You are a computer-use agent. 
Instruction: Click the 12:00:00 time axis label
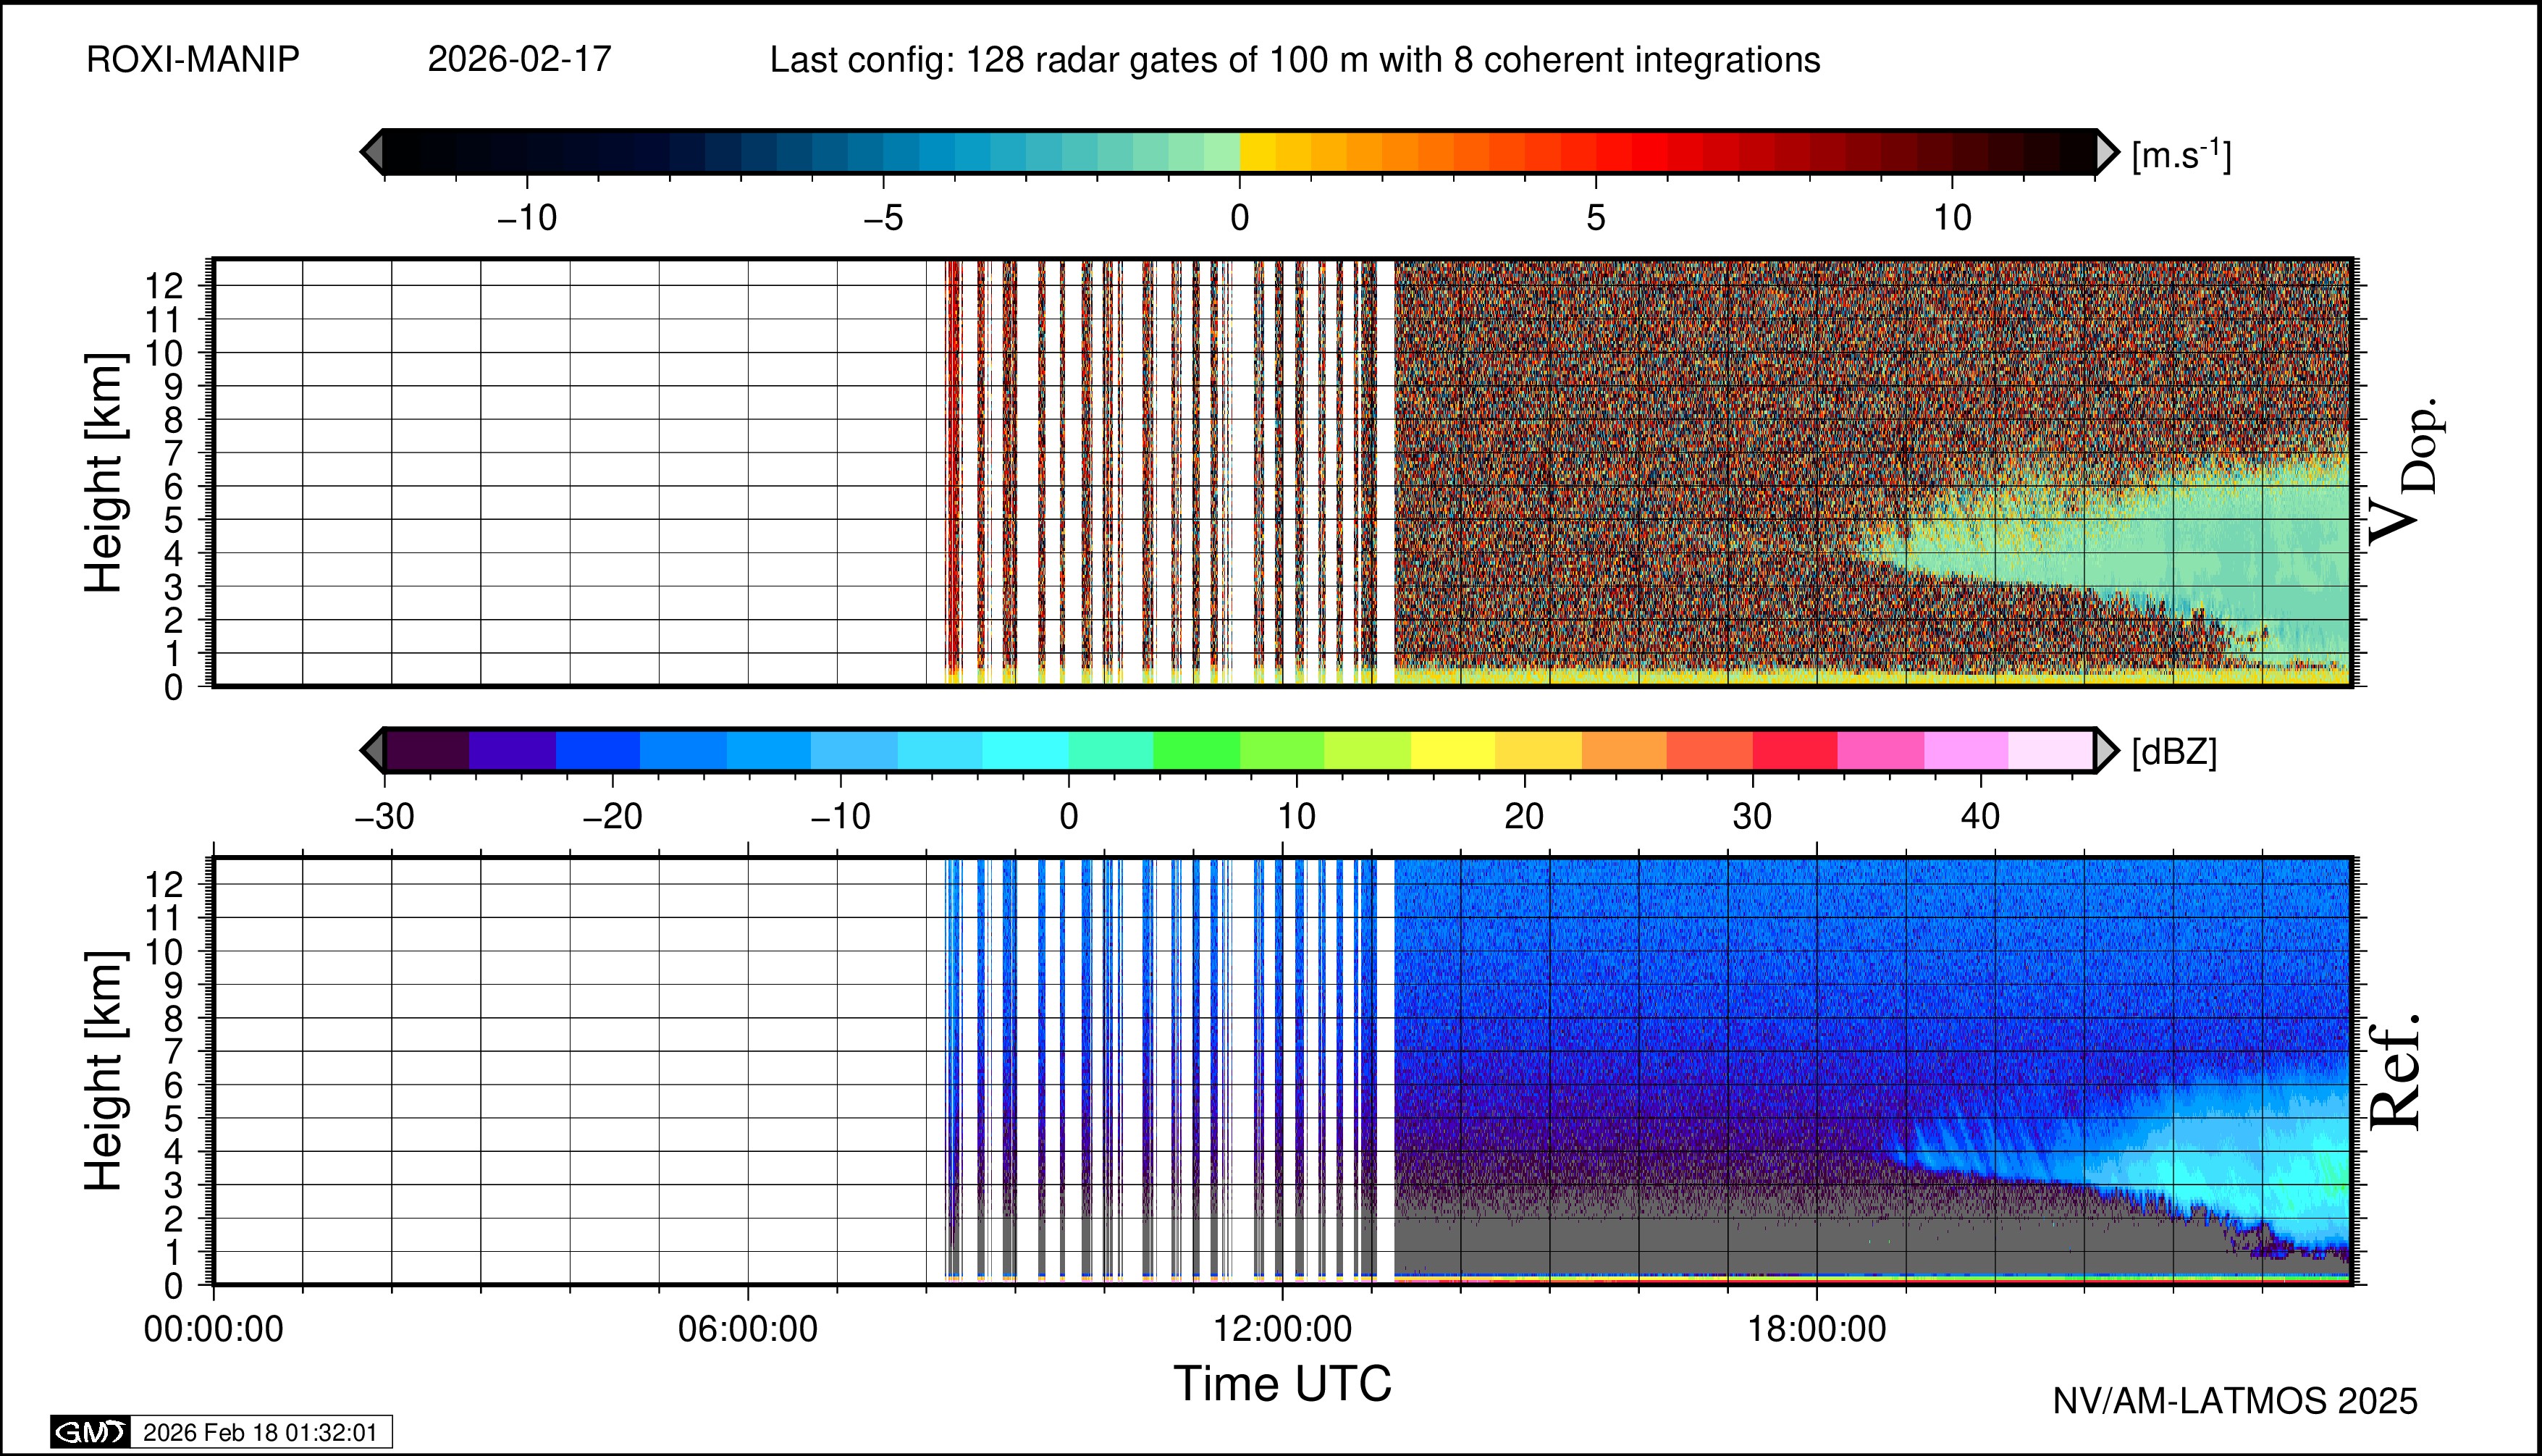1283,1329
